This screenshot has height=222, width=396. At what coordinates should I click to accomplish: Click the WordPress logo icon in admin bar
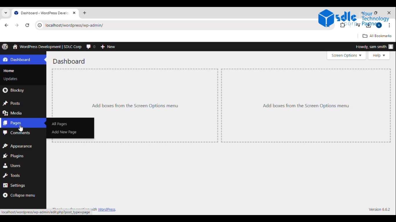[5, 47]
